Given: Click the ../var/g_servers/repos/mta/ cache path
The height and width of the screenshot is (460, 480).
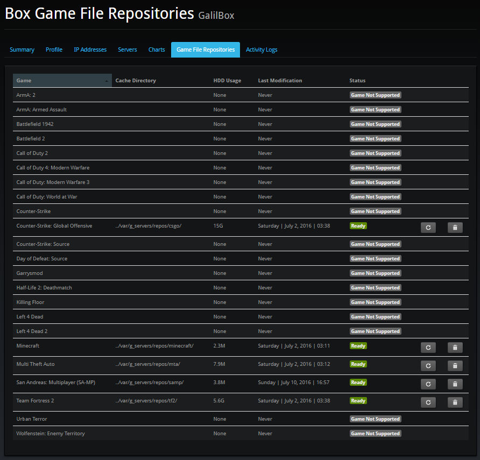Looking at the screenshot, I should click(148, 364).
